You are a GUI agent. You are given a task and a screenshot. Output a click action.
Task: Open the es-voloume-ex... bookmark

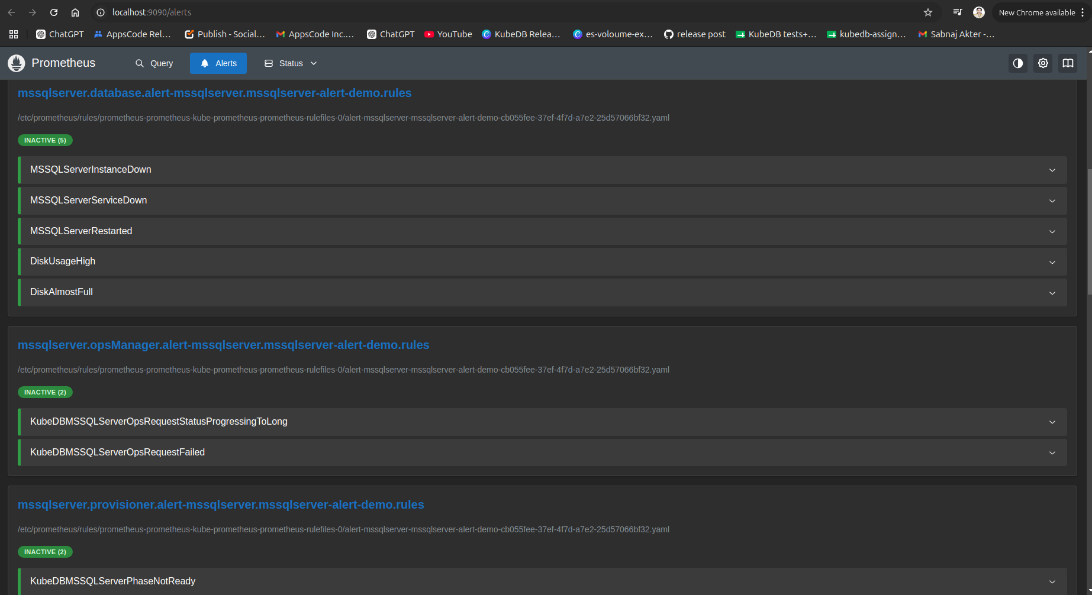point(613,34)
